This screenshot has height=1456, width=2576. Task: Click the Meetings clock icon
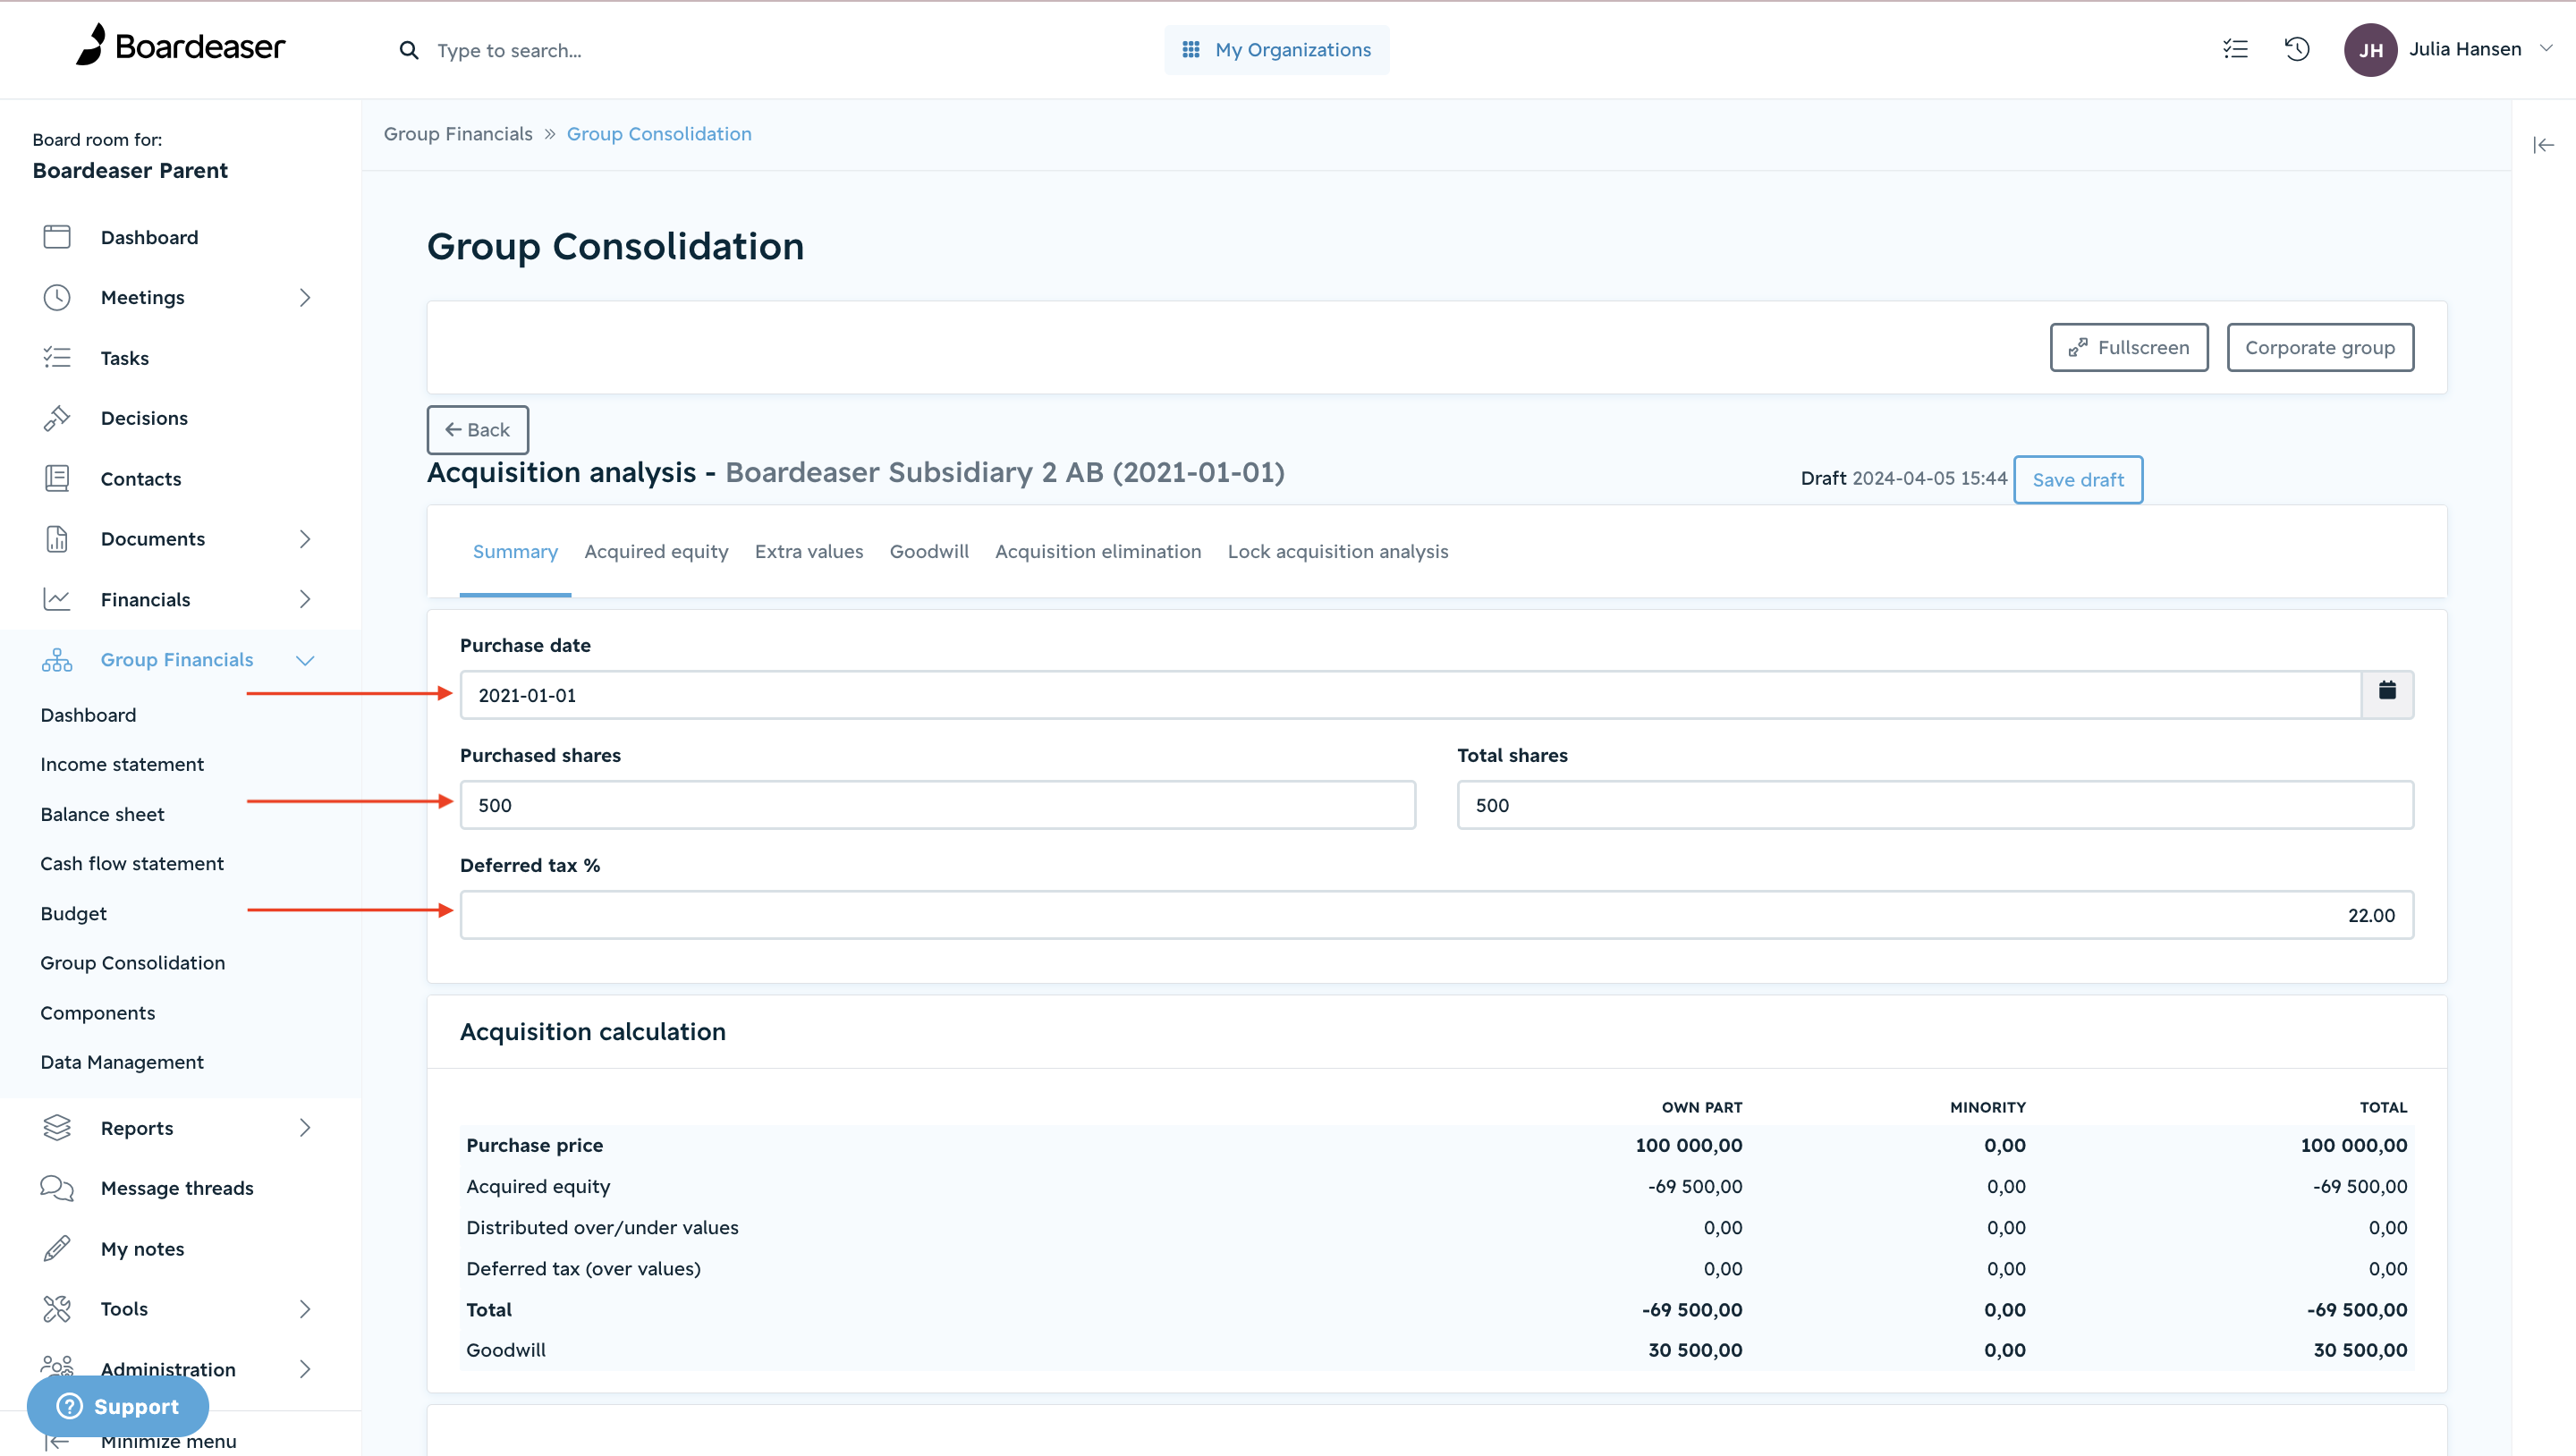(57, 297)
